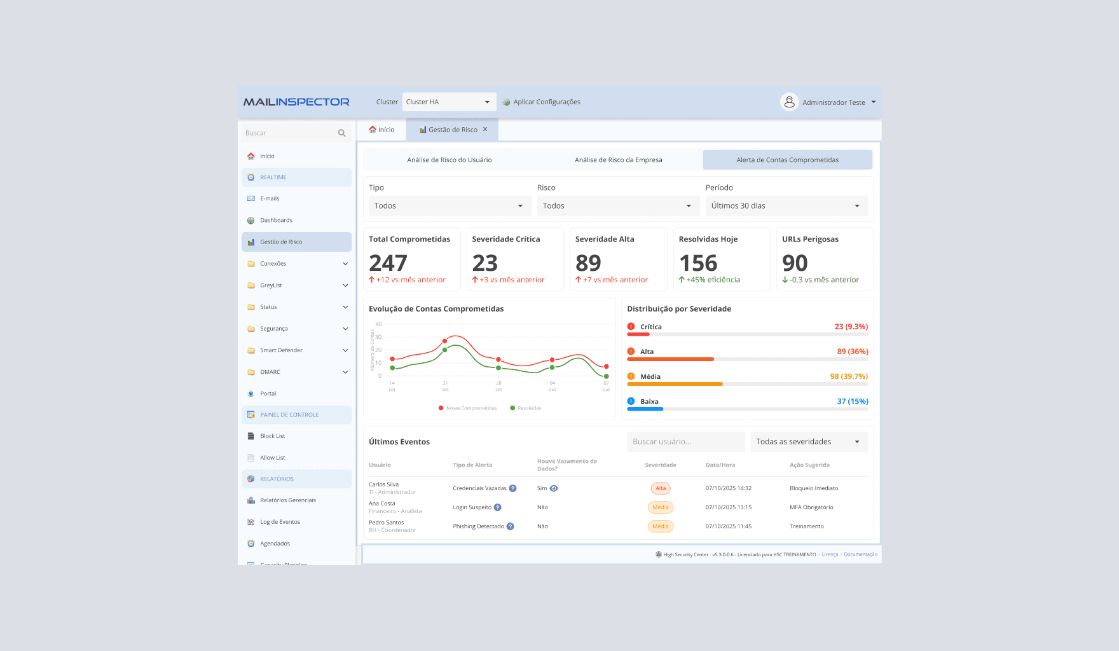This screenshot has width=1119, height=651.
Task: Click the Dashboards globe icon
Action: pos(251,221)
